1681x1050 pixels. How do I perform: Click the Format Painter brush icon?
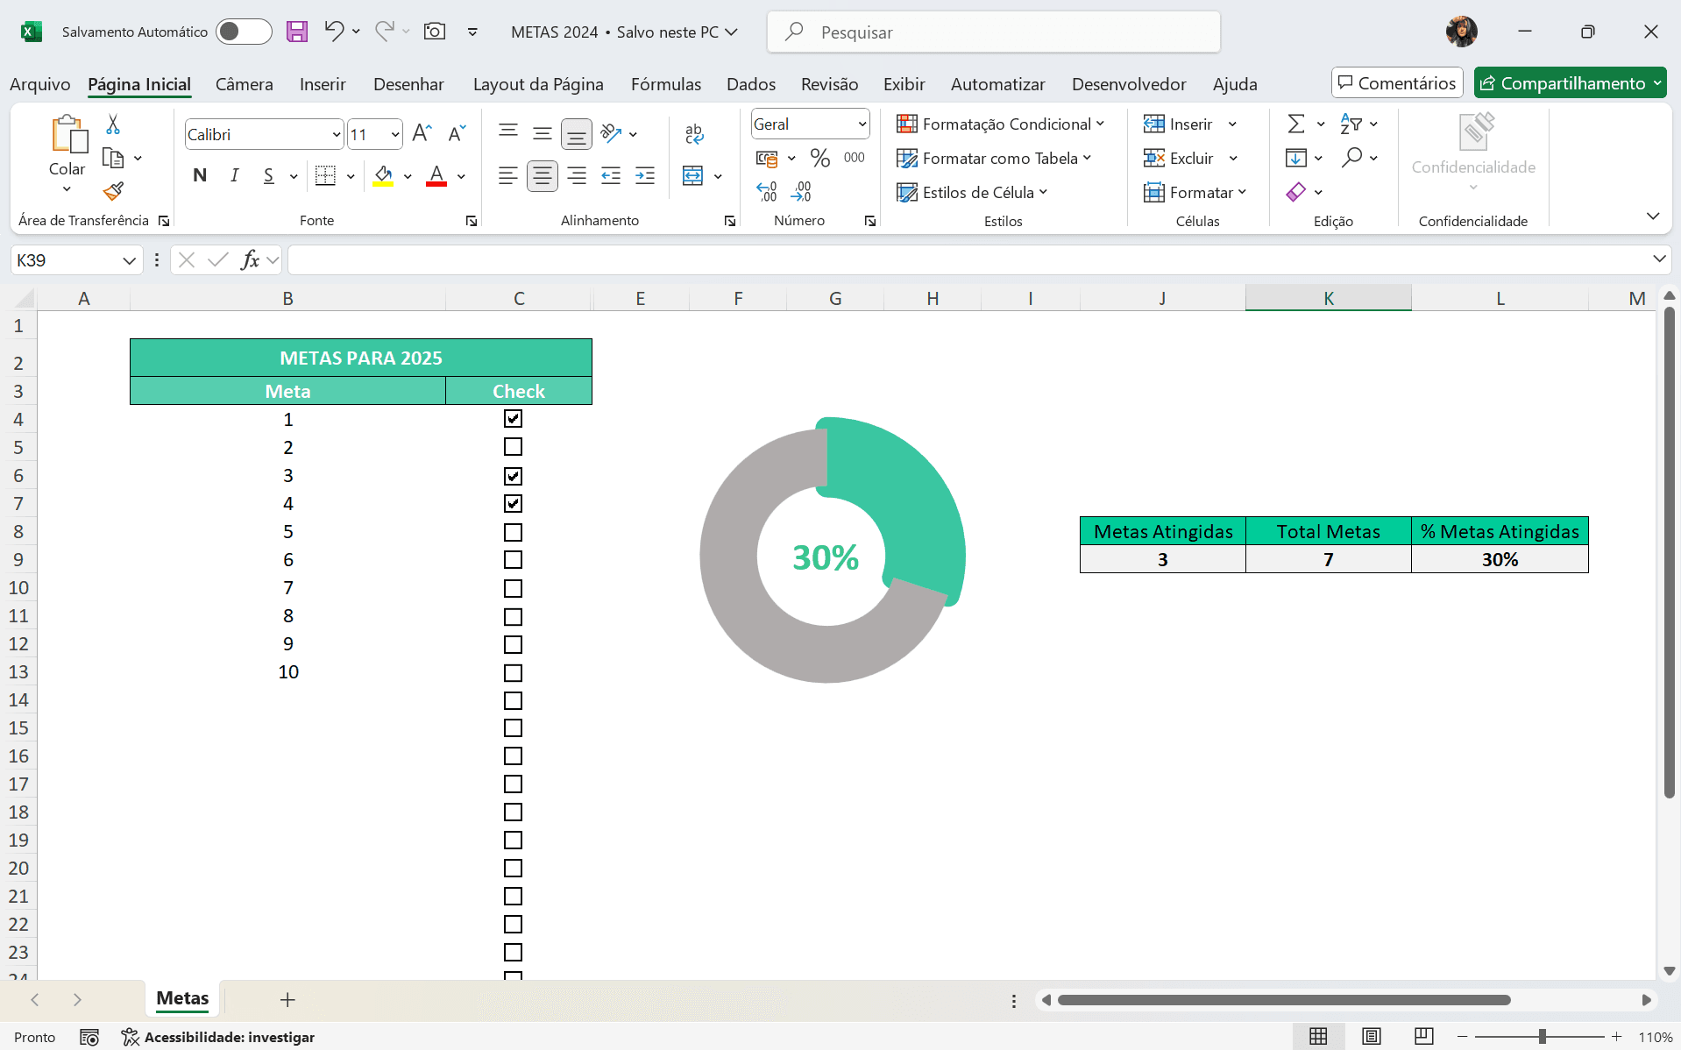click(x=113, y=191)
